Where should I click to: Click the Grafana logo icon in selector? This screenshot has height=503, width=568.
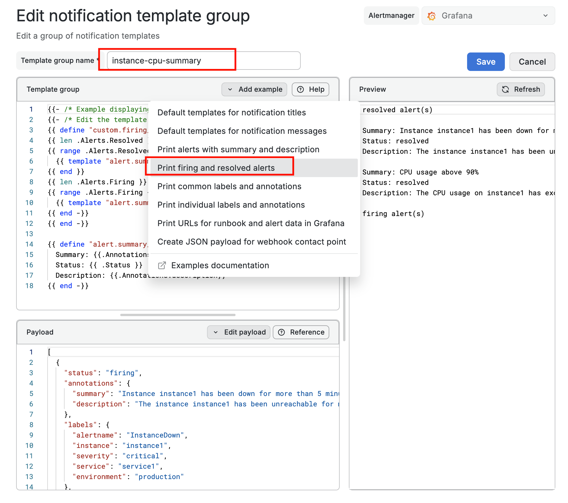[x=432, y=16]
